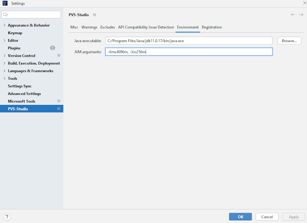Screen dimensions: 307x223
Task: Click project-level icon next to Version Control
Action: point(59,56)
